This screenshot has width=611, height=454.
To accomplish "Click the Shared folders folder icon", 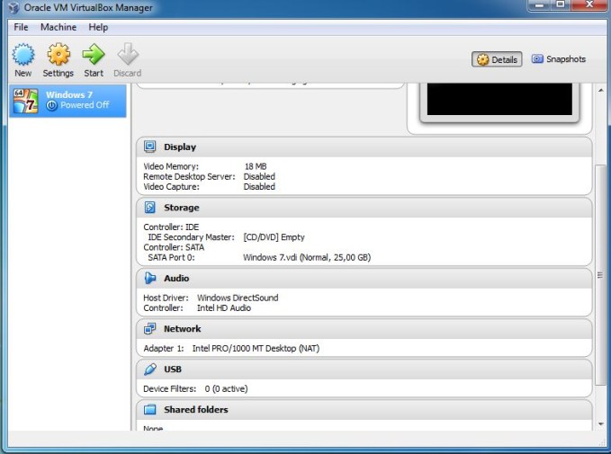I will pos(150,410).
